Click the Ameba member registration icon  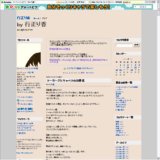coord(109,2)
